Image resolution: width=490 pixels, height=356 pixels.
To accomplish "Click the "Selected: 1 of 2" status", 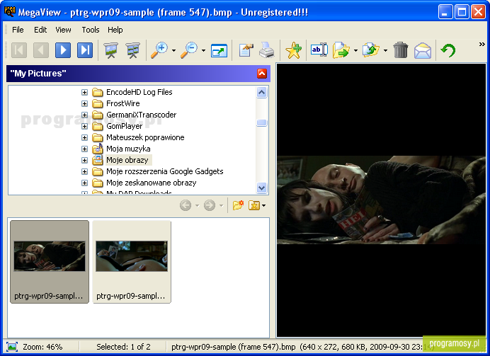I will (x=123, y=347).
